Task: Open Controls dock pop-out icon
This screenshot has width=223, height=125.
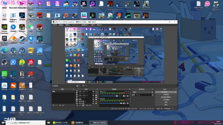Action: coord(176,89)
